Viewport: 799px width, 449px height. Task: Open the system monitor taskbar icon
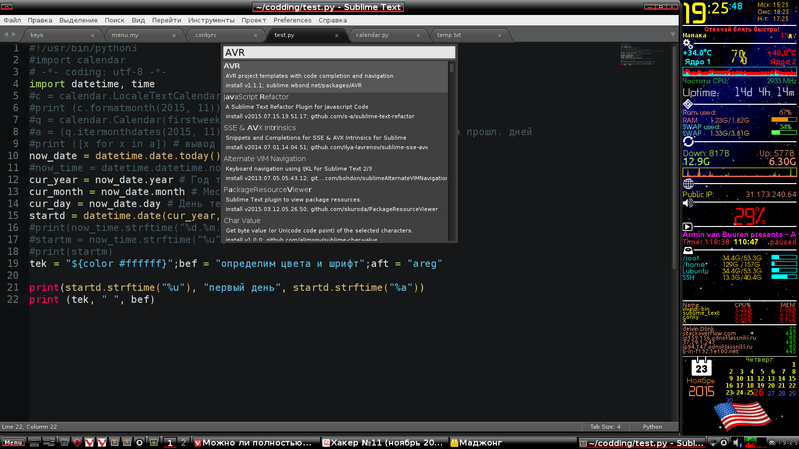[x=154, y=442]
